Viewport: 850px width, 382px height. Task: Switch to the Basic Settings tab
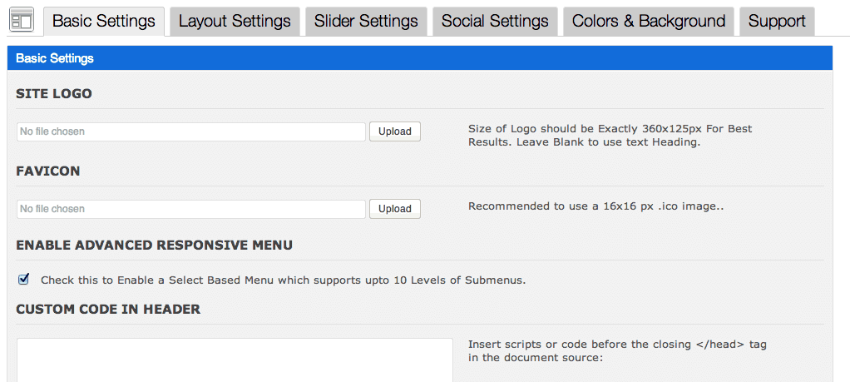pos(104,22)
